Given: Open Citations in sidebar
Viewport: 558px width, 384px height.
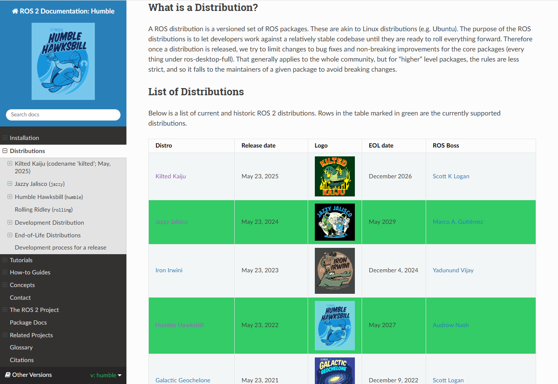Looking at the screenshot, I should [21, 360].
